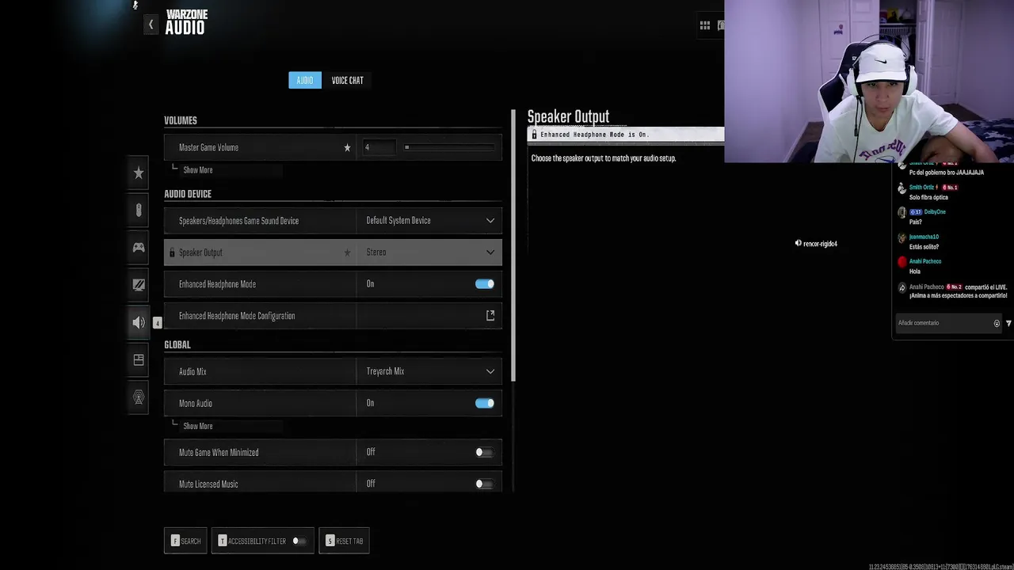
Task: Click the 'rencor-rigido4' player name
Action: (821, 244)
